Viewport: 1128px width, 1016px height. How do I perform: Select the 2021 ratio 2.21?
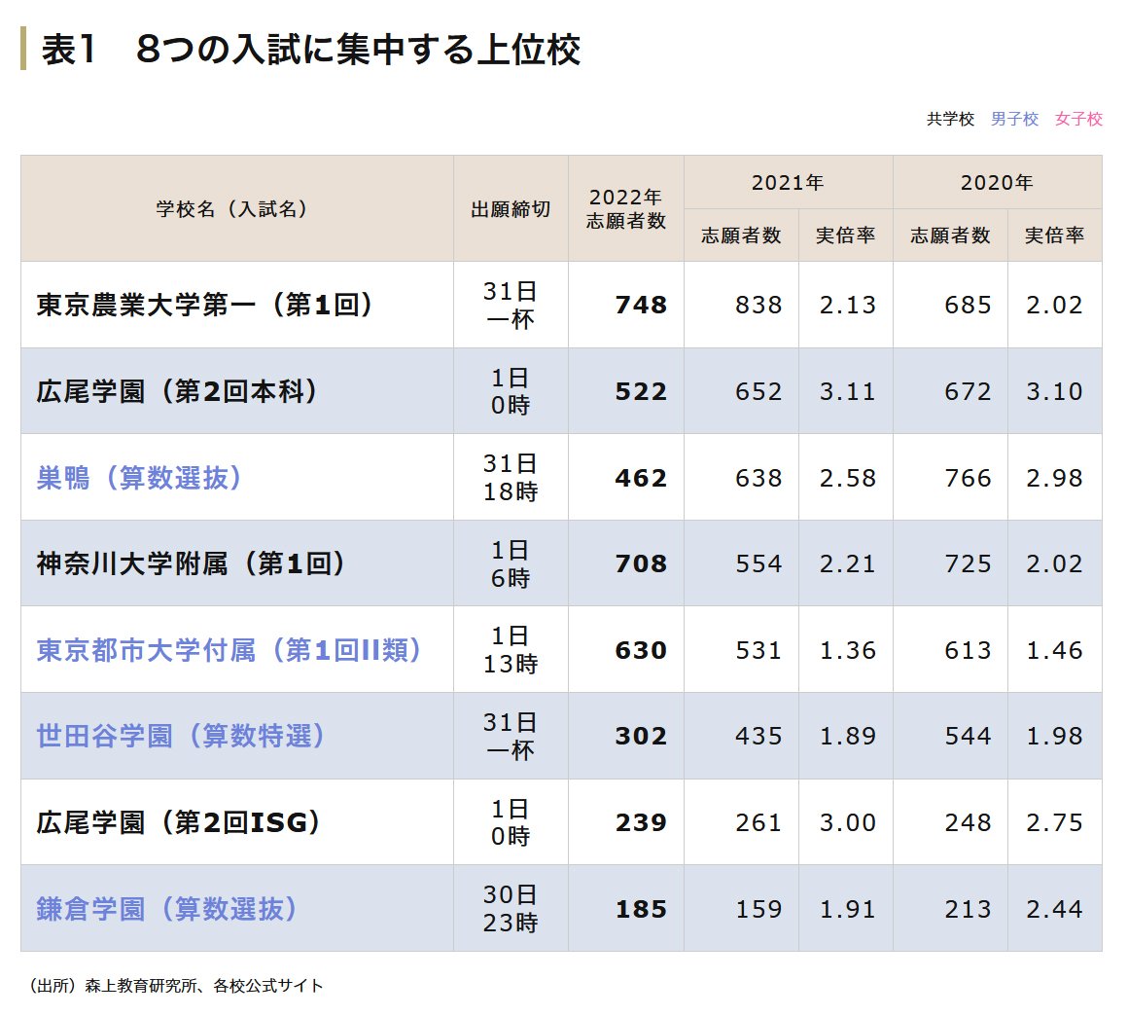[847, 563]
